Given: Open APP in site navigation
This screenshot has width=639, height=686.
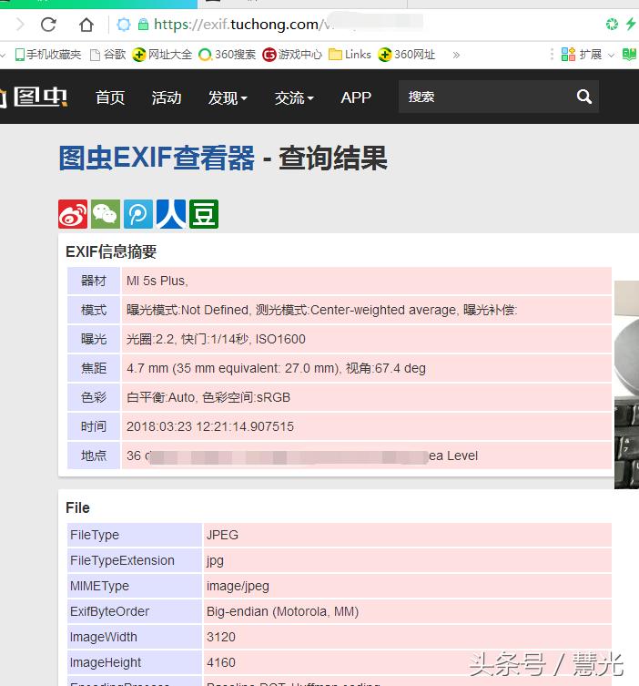Looking at the screenshot, I should tap(356, 97).
